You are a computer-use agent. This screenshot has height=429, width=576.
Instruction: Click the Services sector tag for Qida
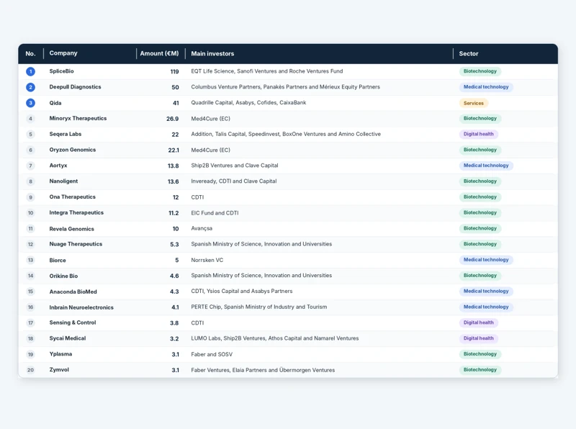pos(474,103)
